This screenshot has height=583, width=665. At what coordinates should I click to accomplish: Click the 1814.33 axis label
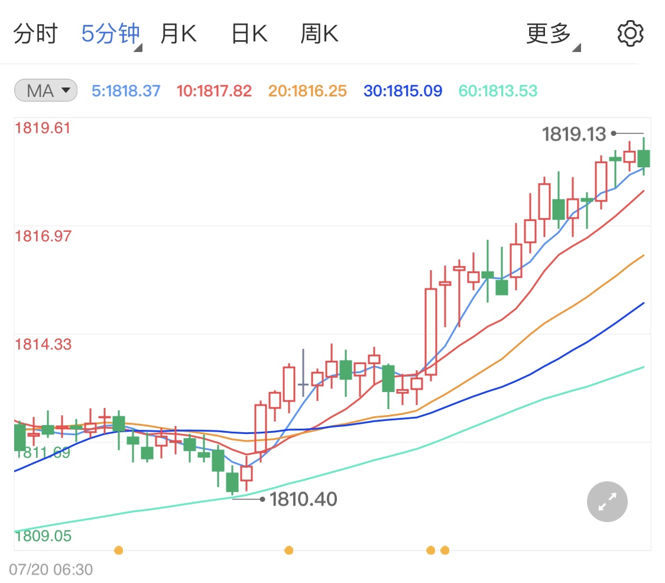coord(43,345)
